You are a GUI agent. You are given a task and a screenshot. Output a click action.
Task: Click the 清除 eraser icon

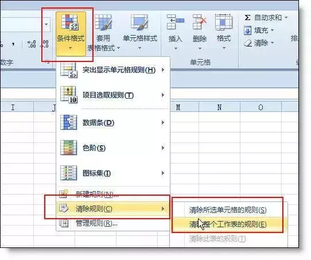click(x=248, y=43)
